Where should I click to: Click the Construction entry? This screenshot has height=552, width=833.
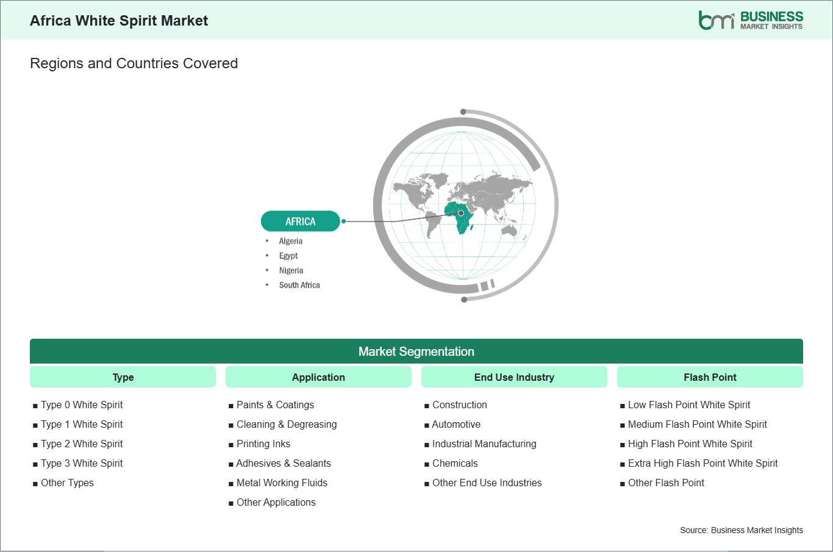460,405
